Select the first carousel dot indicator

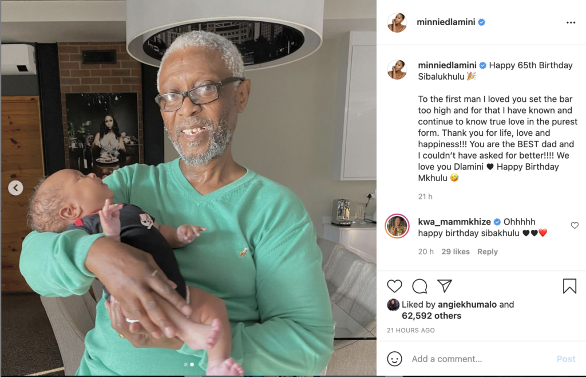click(x=186, y=364)
